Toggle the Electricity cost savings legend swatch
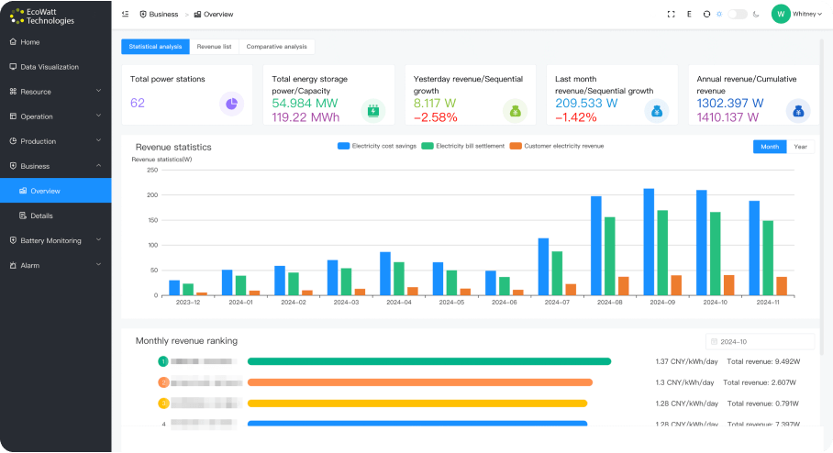833x453 pixels. tap(344, 146)
